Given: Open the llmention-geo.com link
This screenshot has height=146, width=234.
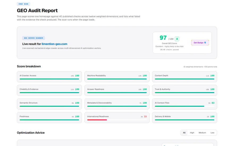Looking at the screenshot, I should tap(54, 44).
